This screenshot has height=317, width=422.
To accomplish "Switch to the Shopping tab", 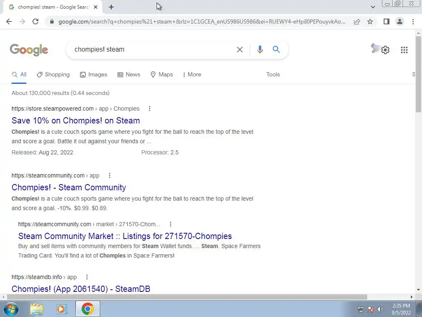I will (53, 75).
